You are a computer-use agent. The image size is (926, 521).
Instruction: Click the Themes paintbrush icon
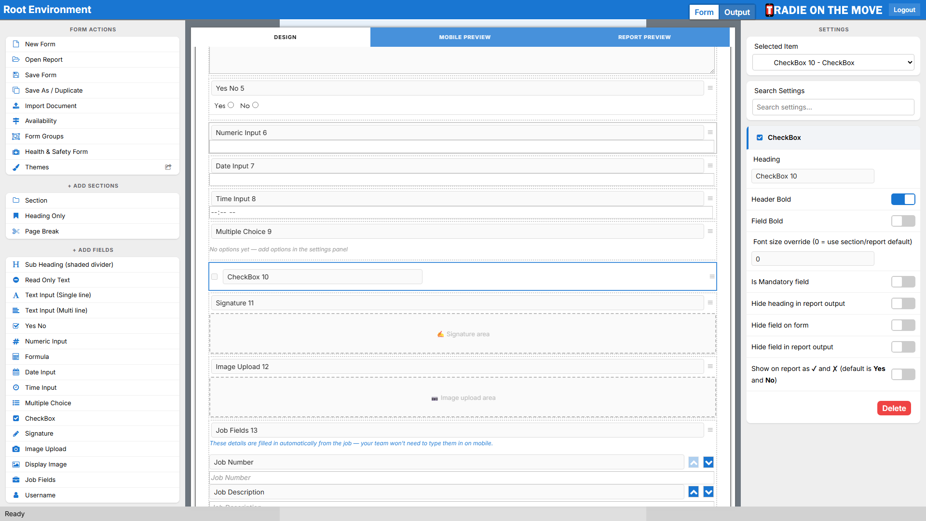pos(16,167)
